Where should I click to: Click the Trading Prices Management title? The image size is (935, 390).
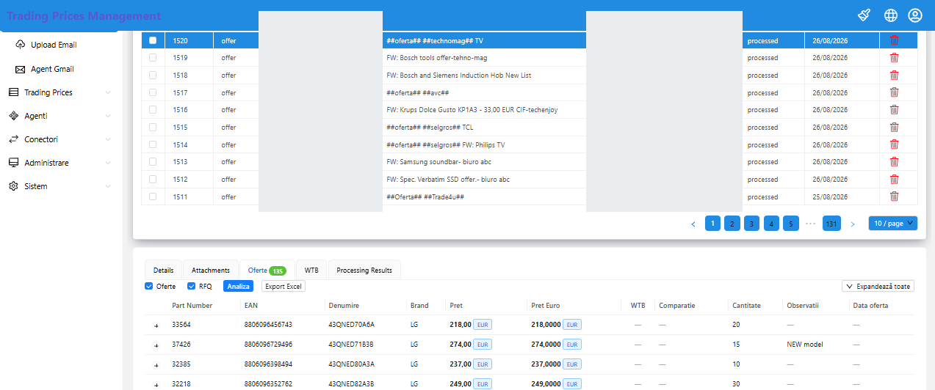tap(84, 15)
